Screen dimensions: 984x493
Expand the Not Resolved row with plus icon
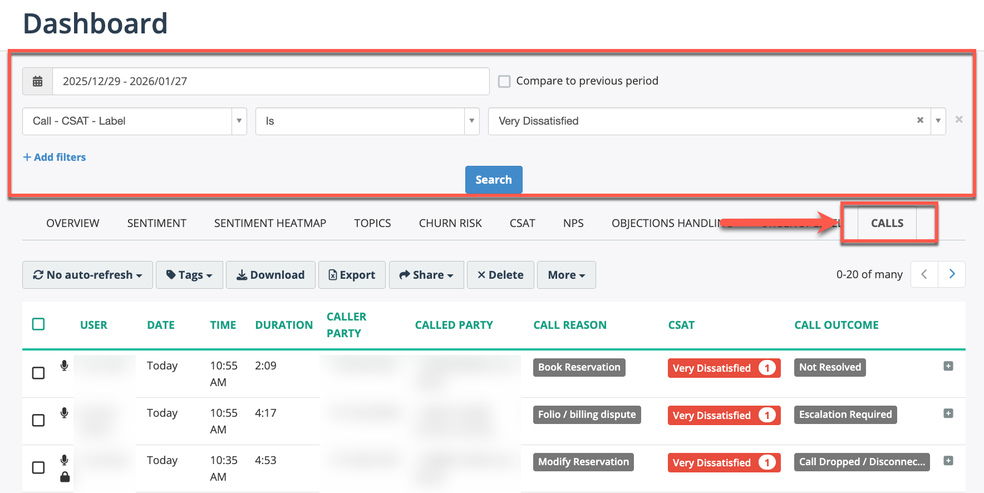tap(948, 366)
